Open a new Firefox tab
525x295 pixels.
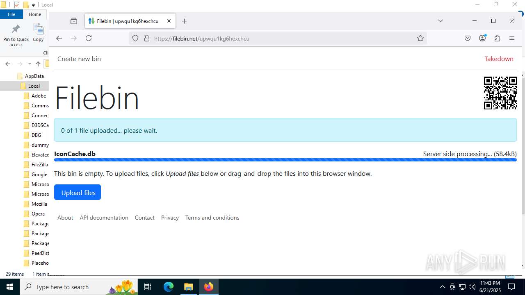coord(185,21)
